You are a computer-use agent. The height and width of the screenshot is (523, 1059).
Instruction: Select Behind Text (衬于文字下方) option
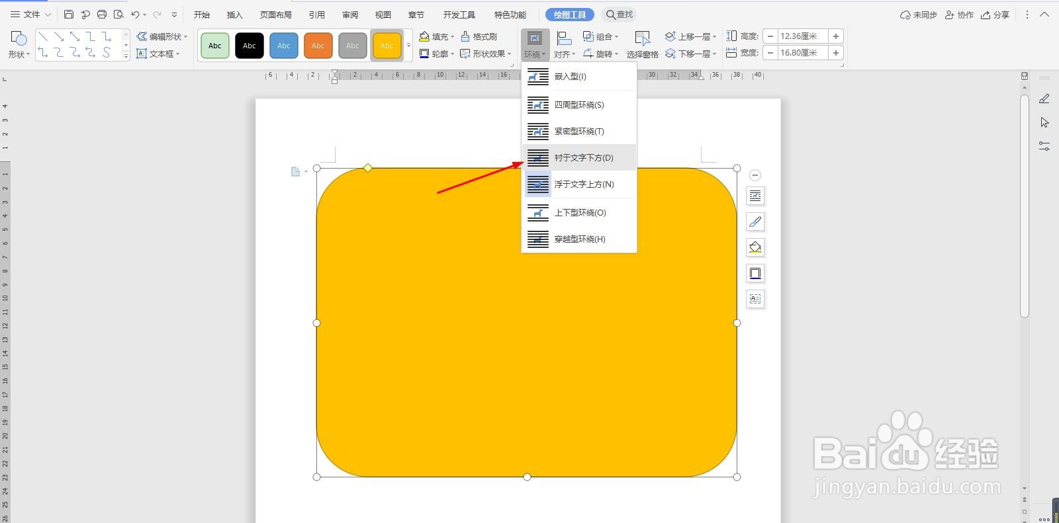tap(579, 158)
